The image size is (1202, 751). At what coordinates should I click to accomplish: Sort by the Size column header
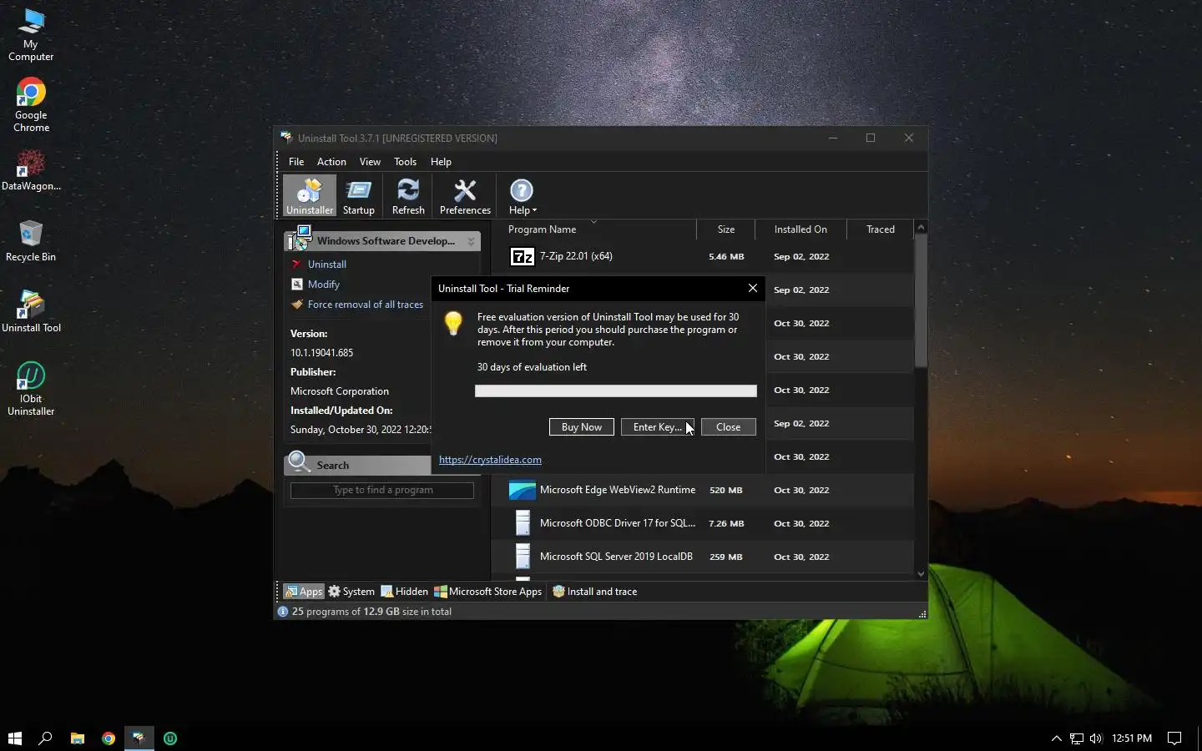point(726,229)
